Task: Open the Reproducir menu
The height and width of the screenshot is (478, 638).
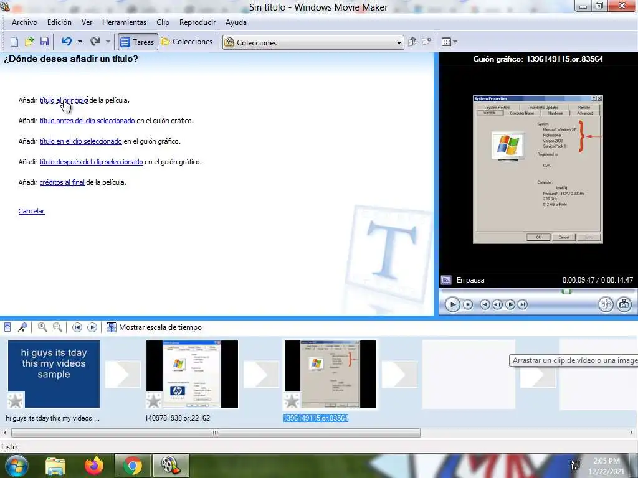Action: (x=198, y=22)
